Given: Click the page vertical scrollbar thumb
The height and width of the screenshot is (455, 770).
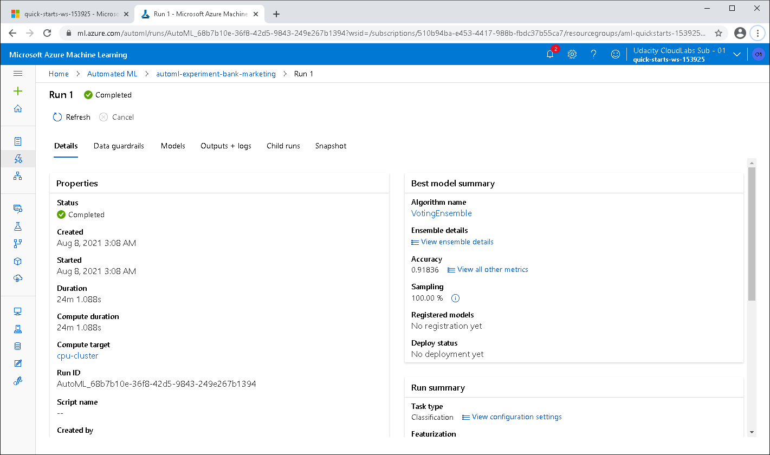Looking at the screenshot, I should pyautogui.click(x=752, y=234).
